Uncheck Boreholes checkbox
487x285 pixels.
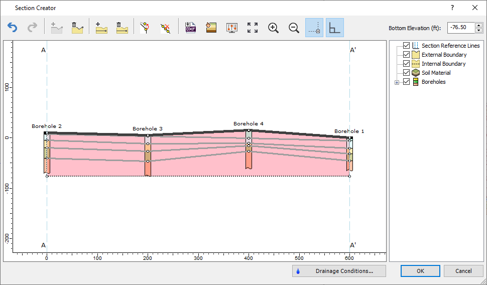[x=406, y=82]
